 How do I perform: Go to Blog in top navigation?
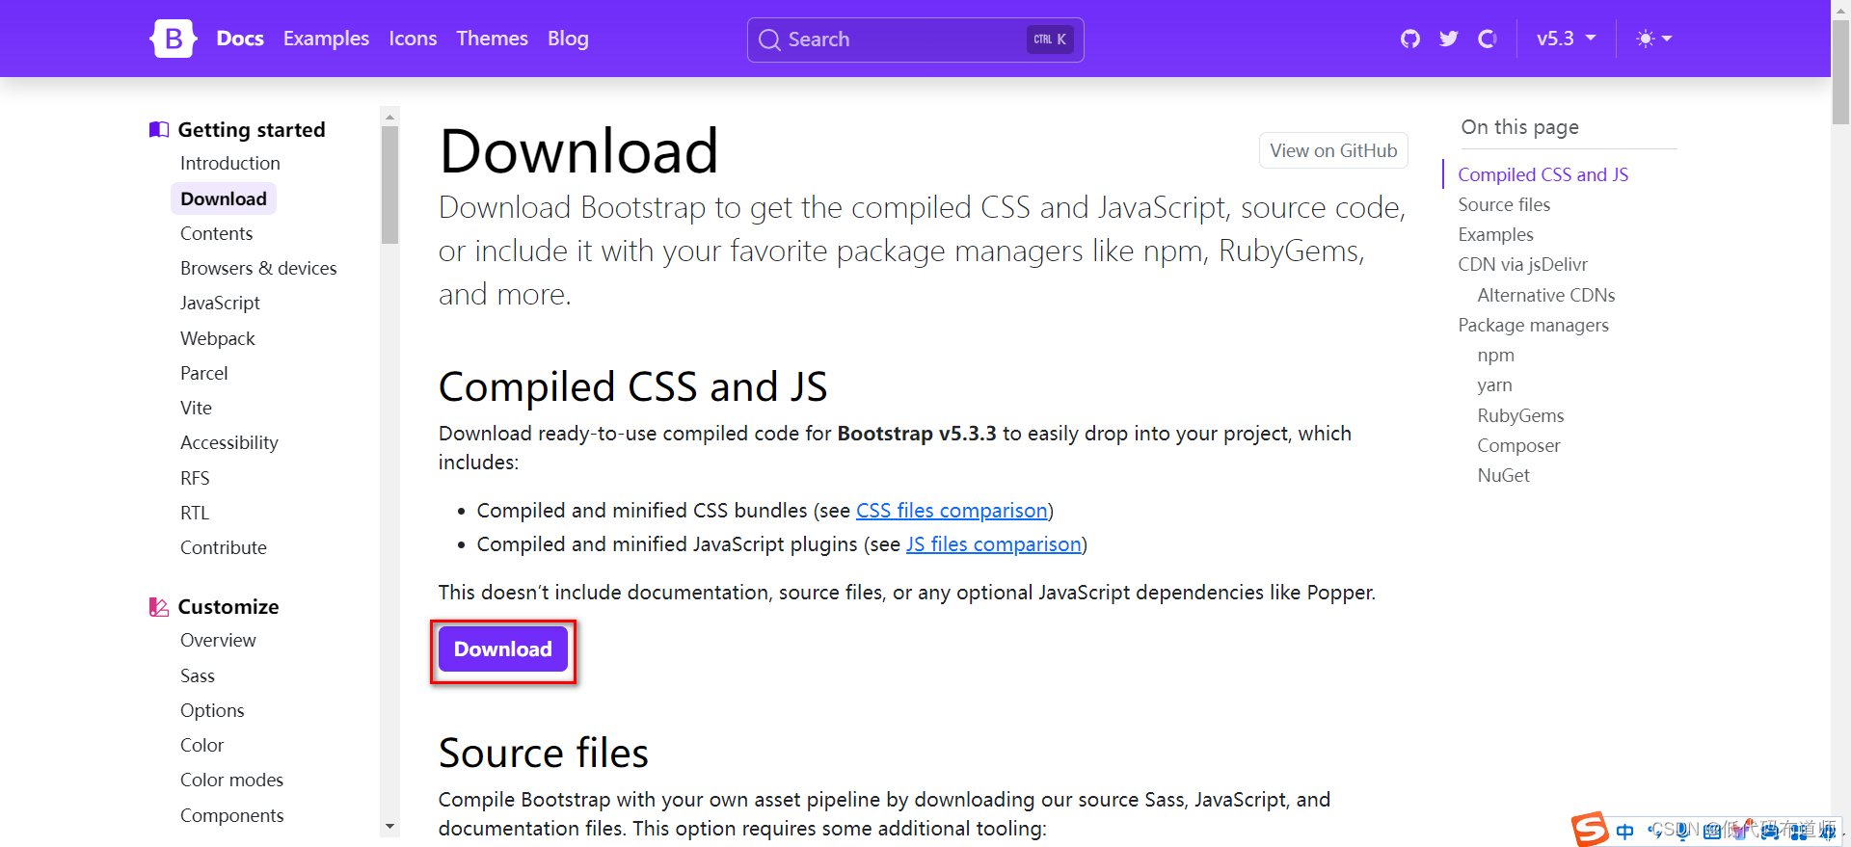[x=568, y=39]
